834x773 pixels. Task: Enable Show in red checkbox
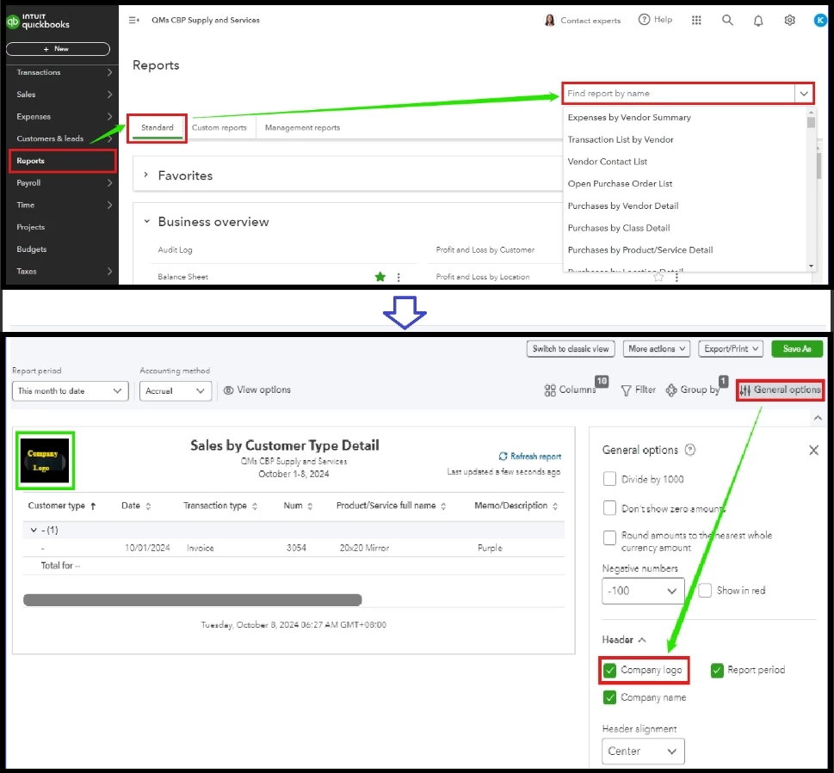click(x=705, y=590)
